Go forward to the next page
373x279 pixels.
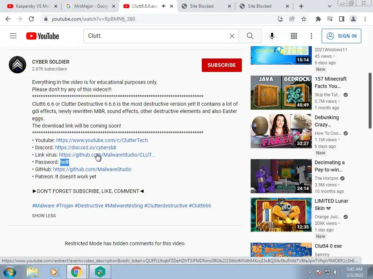coord(20,19)
